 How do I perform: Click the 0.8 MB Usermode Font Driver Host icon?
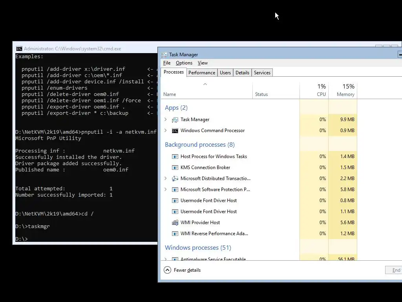point(175,201)
